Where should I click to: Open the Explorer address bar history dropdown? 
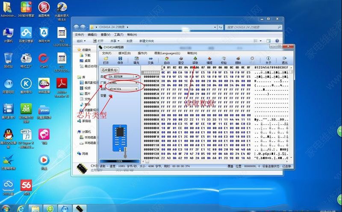click(x=215, y=27)
